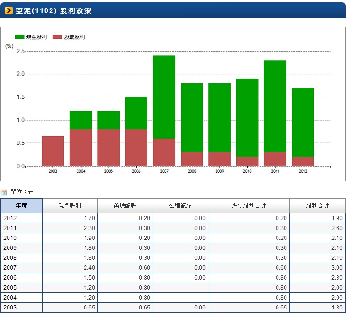Click the 2008 year cell in table

tap(21, 258)
